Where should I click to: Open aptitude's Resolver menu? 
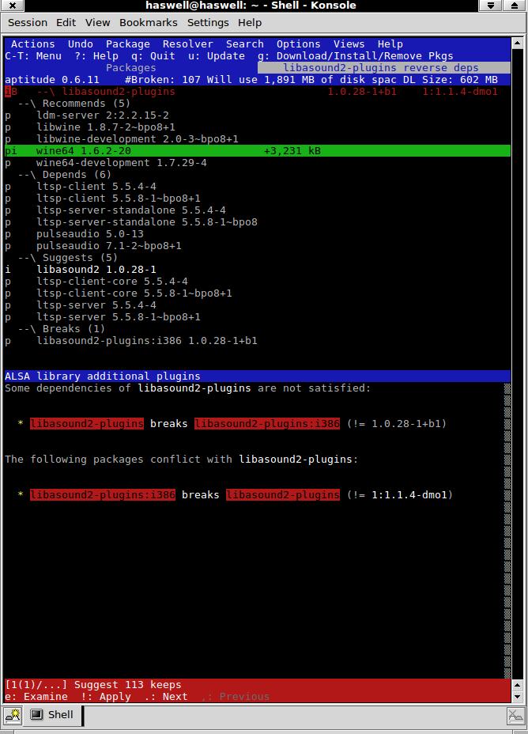click(x=187, y=44)
